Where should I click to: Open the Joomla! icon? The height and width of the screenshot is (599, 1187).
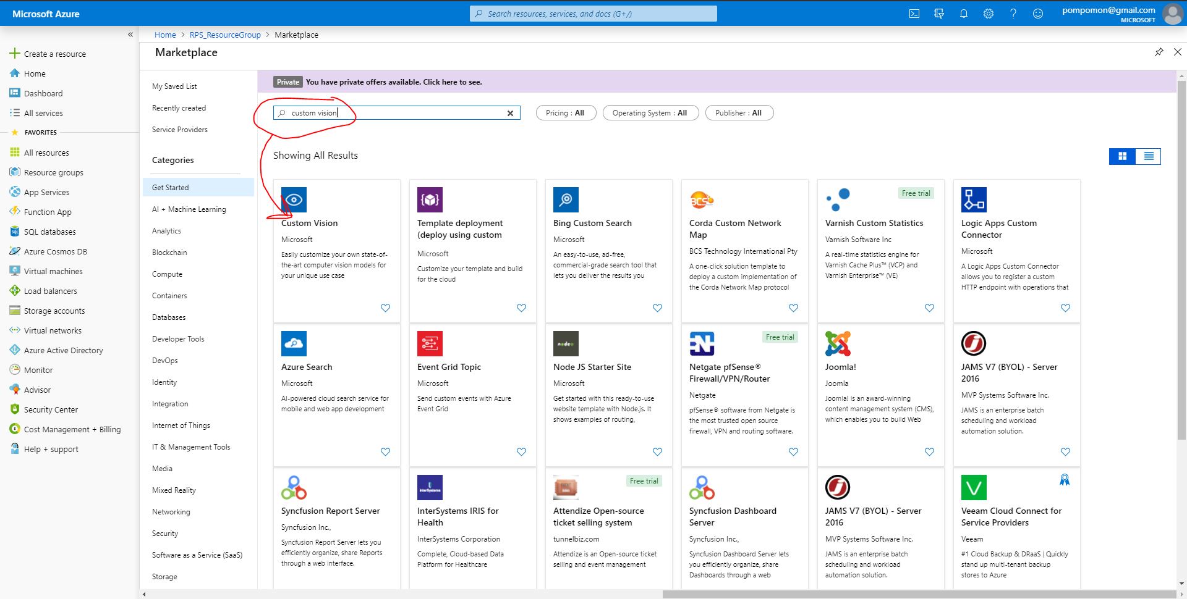pyautogui.click(x=838, y=343)
